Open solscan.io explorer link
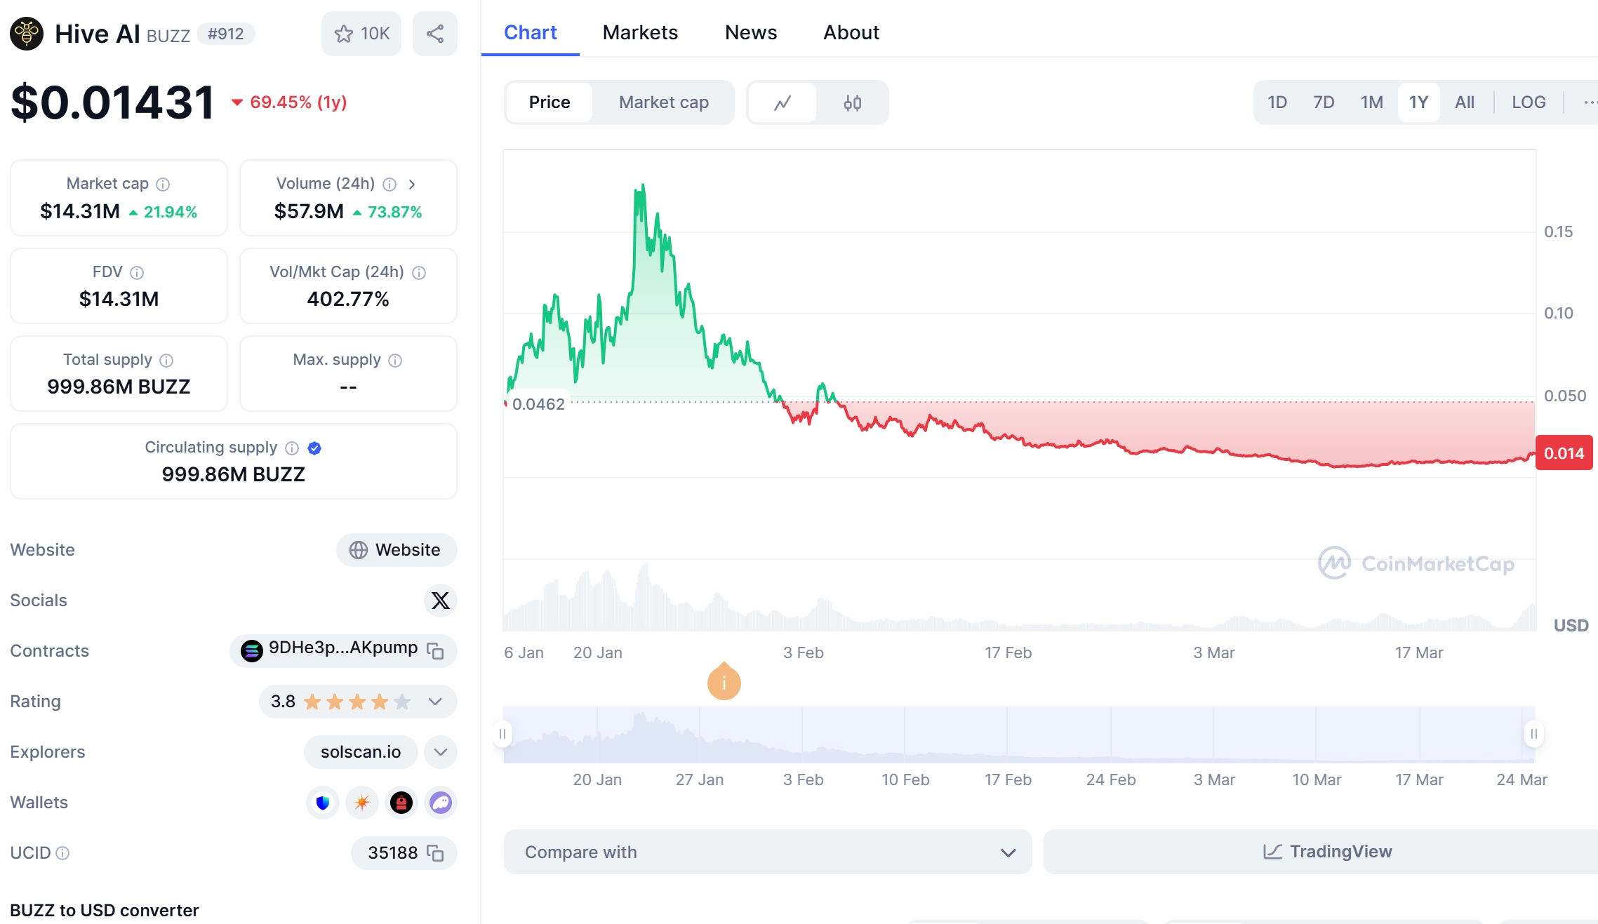1598x924 pixels. [361, 752]
